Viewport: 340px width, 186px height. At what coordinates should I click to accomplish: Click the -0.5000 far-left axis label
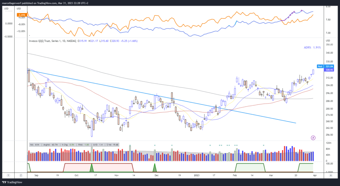coord(8,36)
